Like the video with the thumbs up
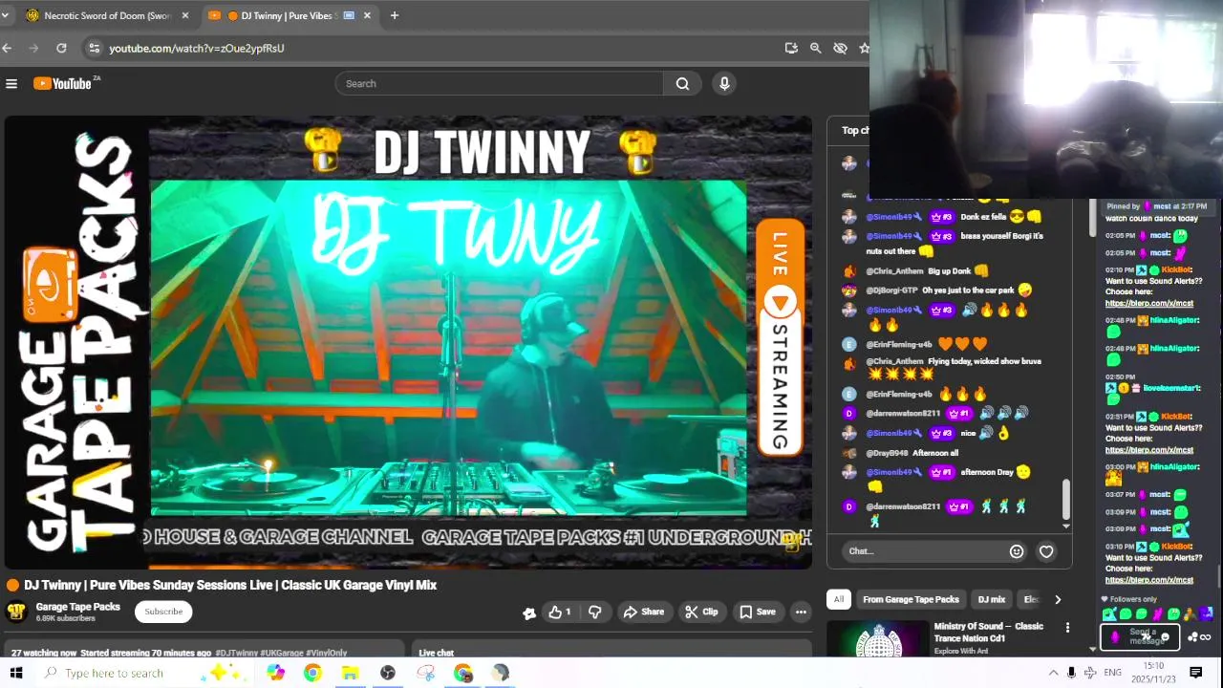The height and width of the screenshot is (688, 1223). coord(560,612)
